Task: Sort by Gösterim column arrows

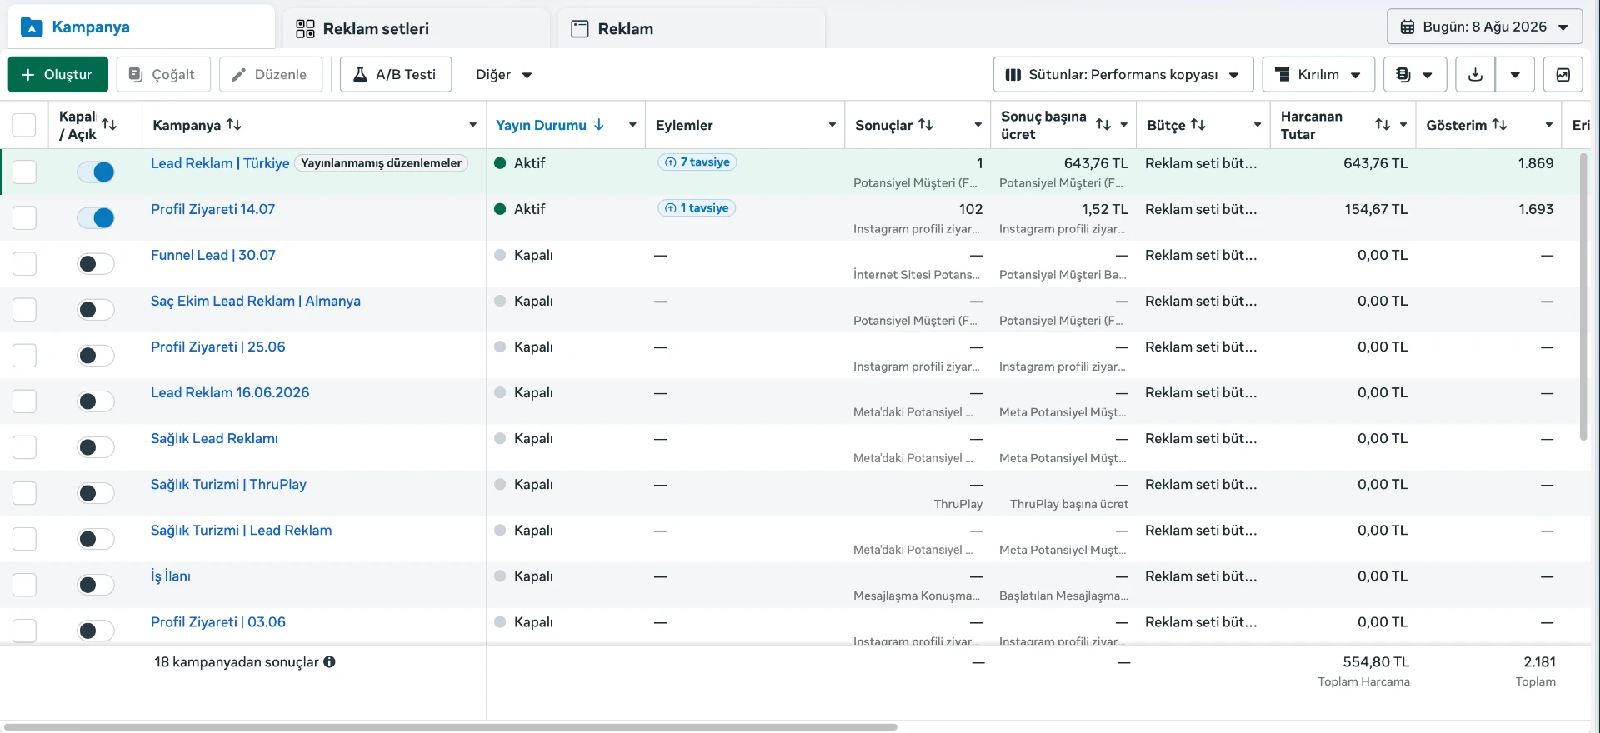Action: (x=1499, y=125)
